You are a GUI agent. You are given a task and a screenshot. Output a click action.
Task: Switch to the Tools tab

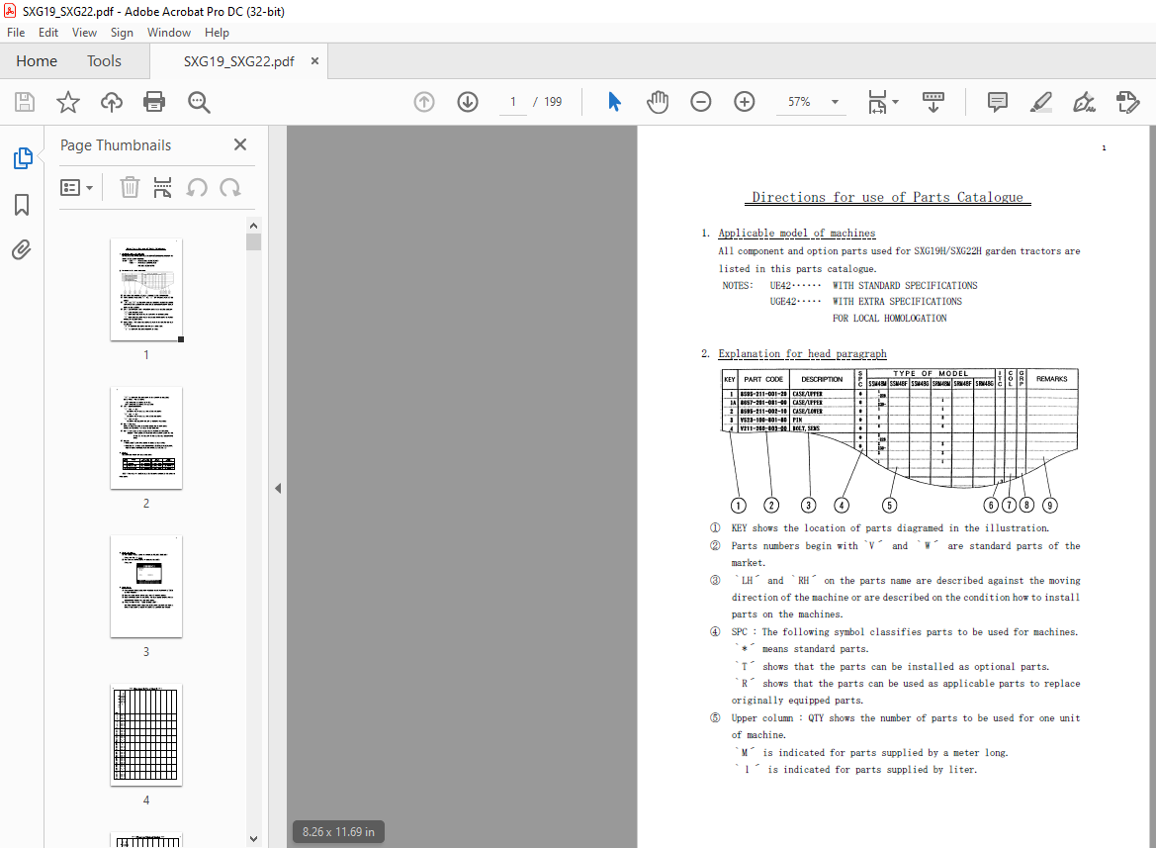[x=104, y=61]
